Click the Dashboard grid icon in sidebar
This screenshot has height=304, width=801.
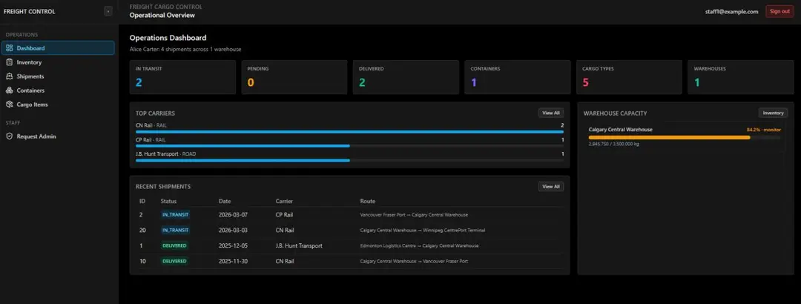pos(9,48)
